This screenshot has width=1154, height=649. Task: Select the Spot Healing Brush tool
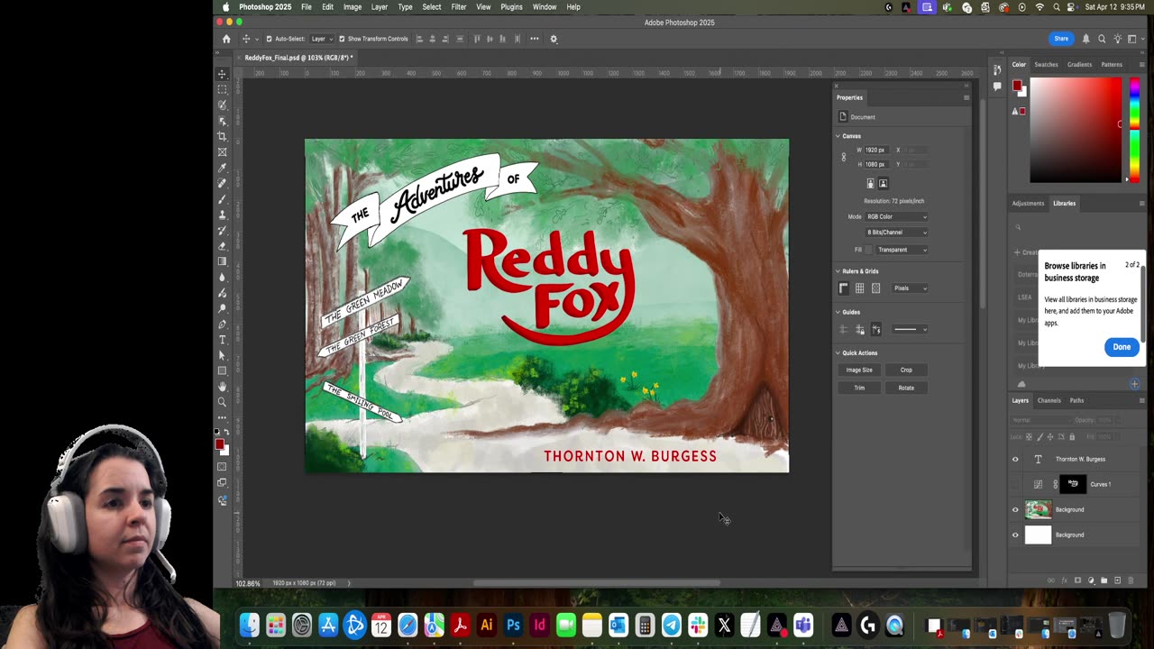[222, 183]
